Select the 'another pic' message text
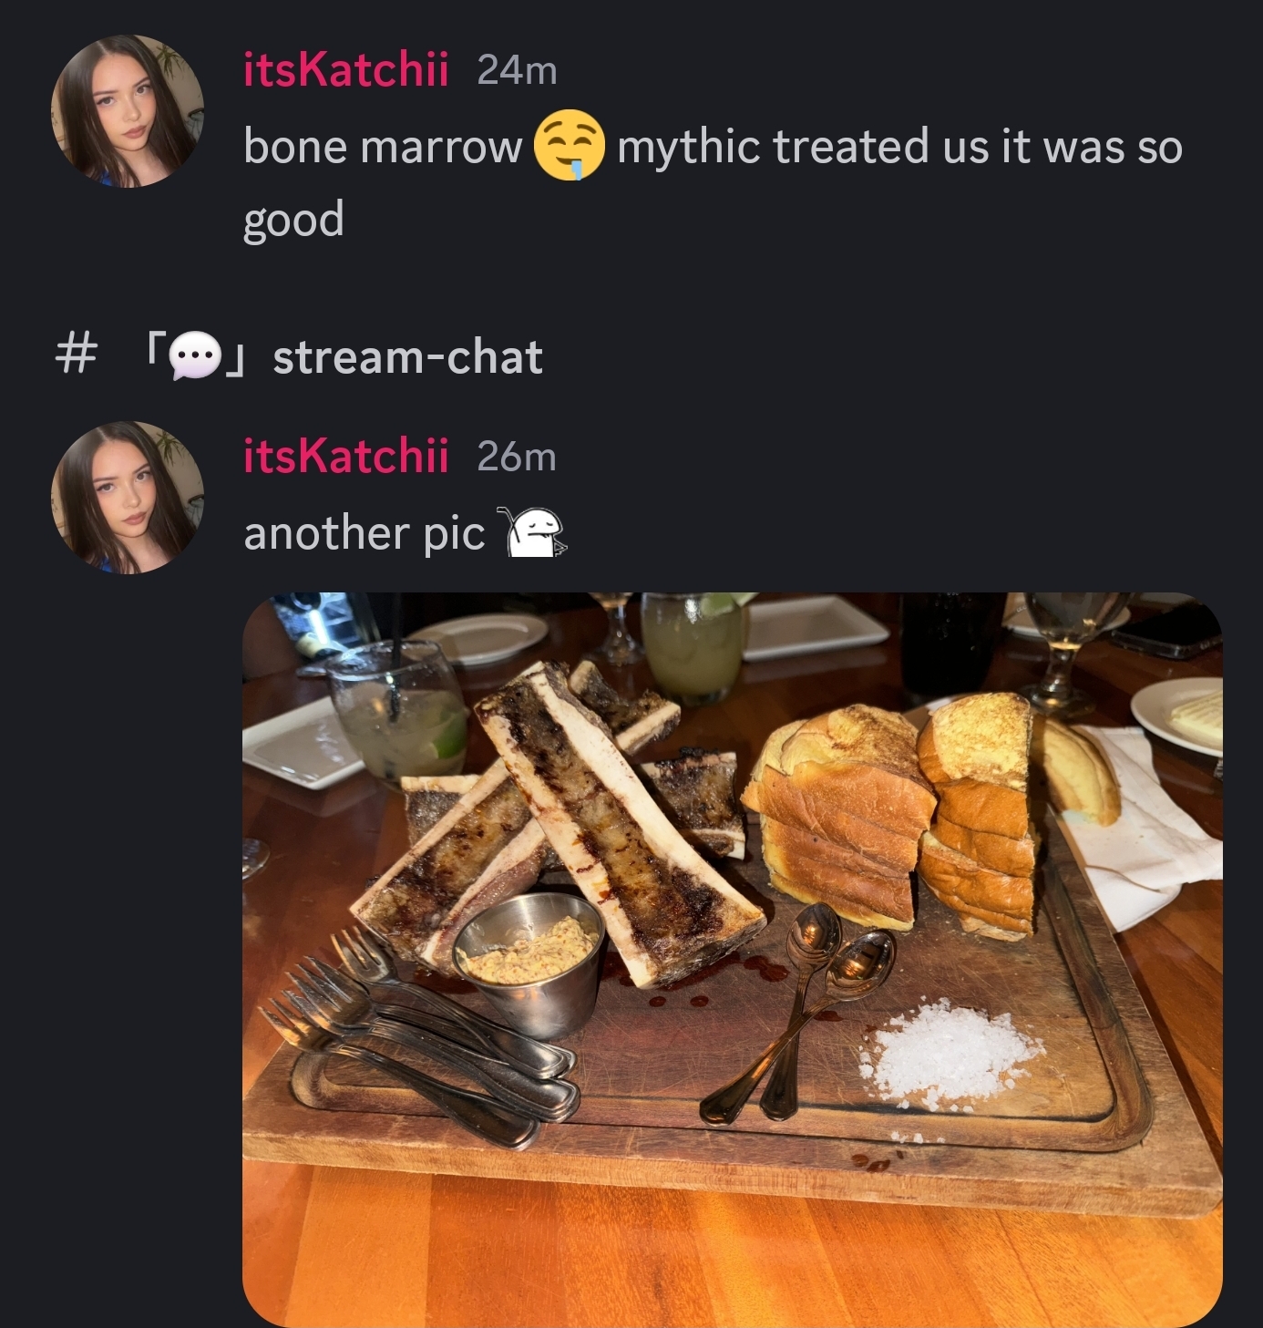The image size is (1263, 1328). point(365,533)
